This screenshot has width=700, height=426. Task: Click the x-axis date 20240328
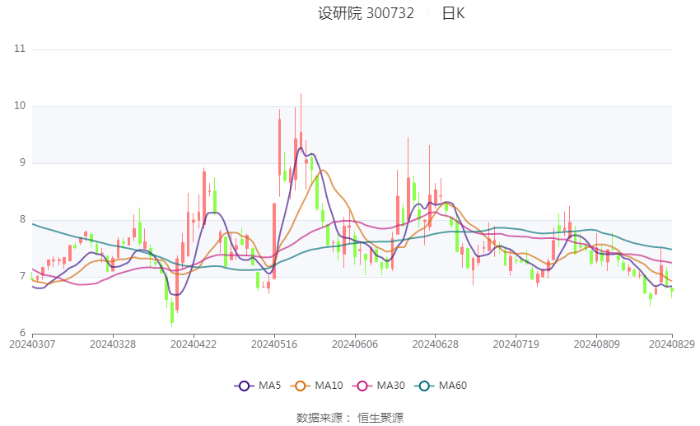pos(113,344)
